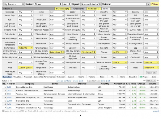Screen dimensions: 161x119
Task: Select the Technical view tab
Action: point(61,77)
